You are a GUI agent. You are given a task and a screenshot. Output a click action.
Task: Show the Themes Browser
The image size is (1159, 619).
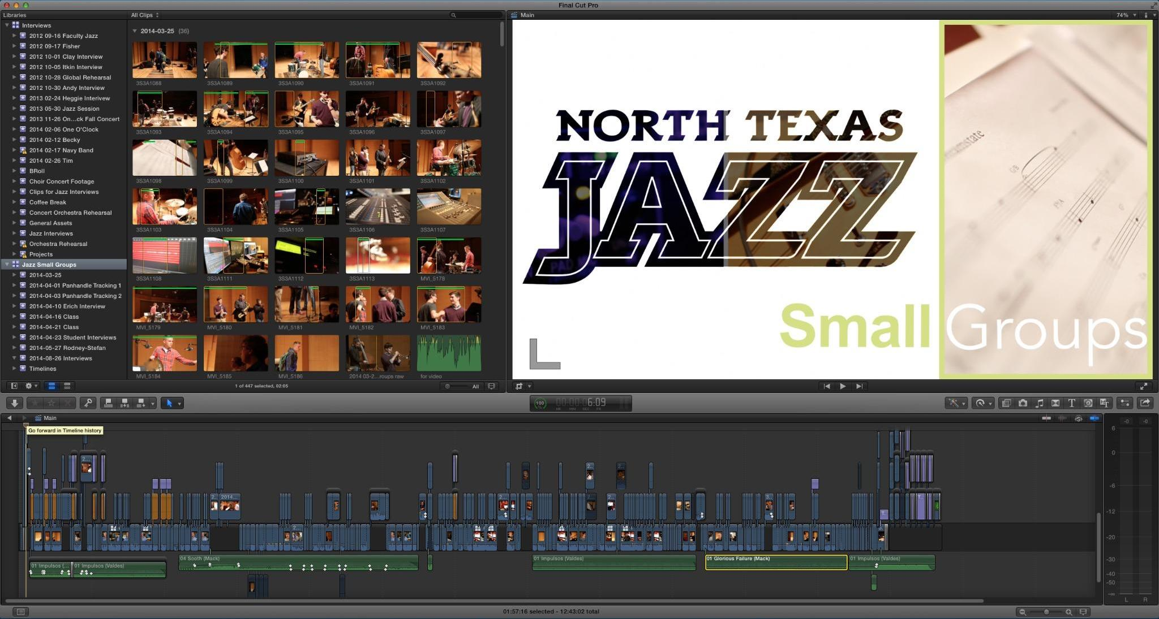coord(1104,403)
